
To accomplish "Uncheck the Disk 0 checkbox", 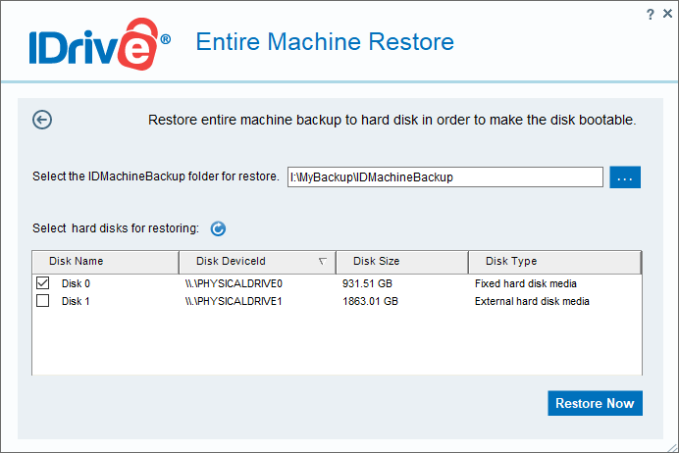I will coord(42,283).
